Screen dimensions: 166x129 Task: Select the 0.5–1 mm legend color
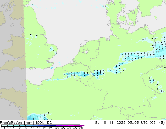10,126
